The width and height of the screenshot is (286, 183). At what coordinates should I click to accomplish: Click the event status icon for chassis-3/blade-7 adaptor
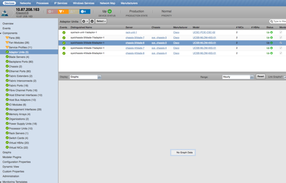click(x=64, y=38)
